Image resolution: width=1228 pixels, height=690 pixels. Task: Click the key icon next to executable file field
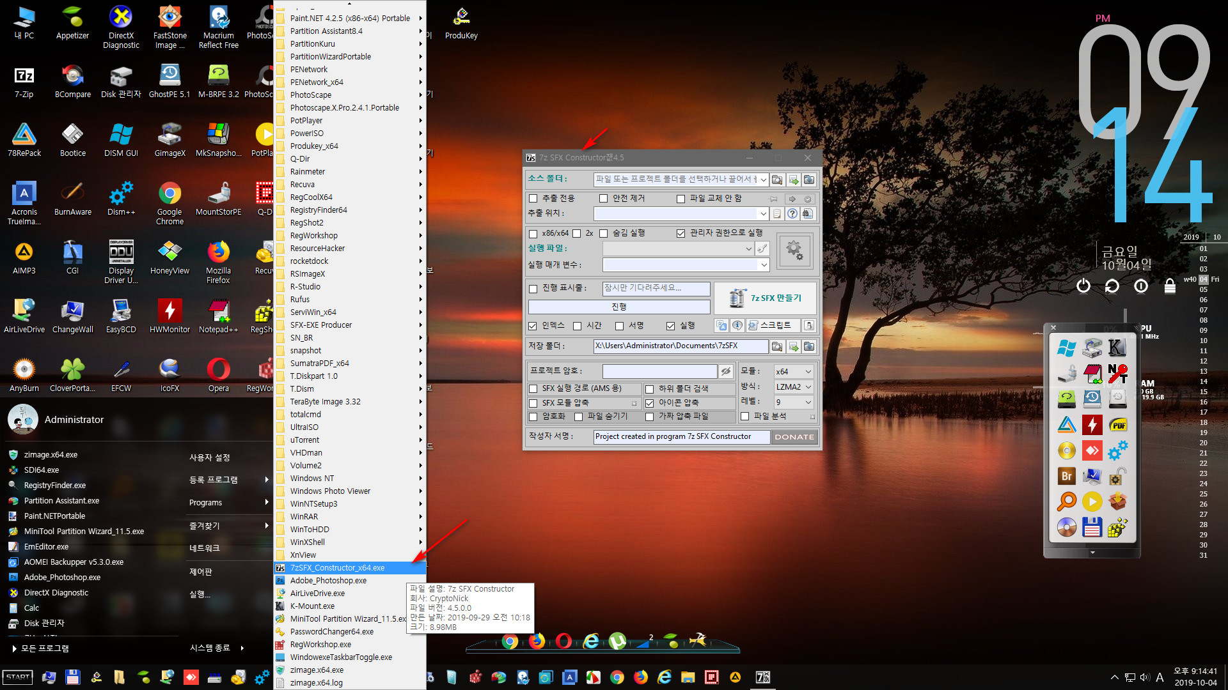tap(762, 249)
